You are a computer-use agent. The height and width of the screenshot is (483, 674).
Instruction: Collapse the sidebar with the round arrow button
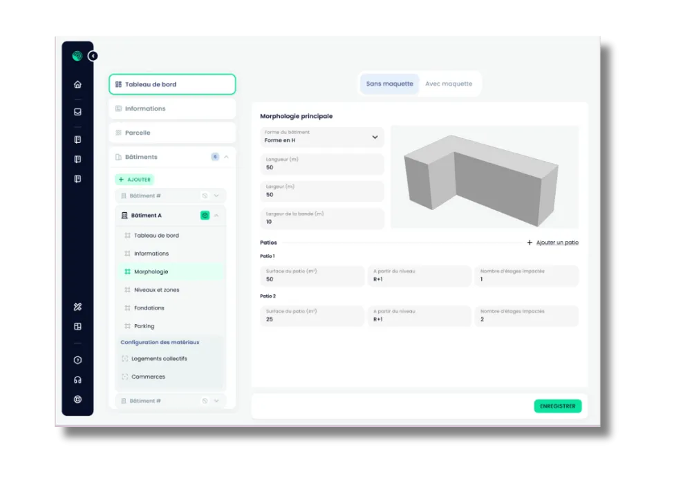pos(93,56)
